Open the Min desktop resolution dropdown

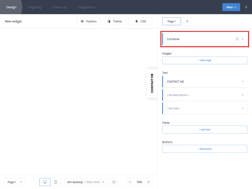pos(85,182)
